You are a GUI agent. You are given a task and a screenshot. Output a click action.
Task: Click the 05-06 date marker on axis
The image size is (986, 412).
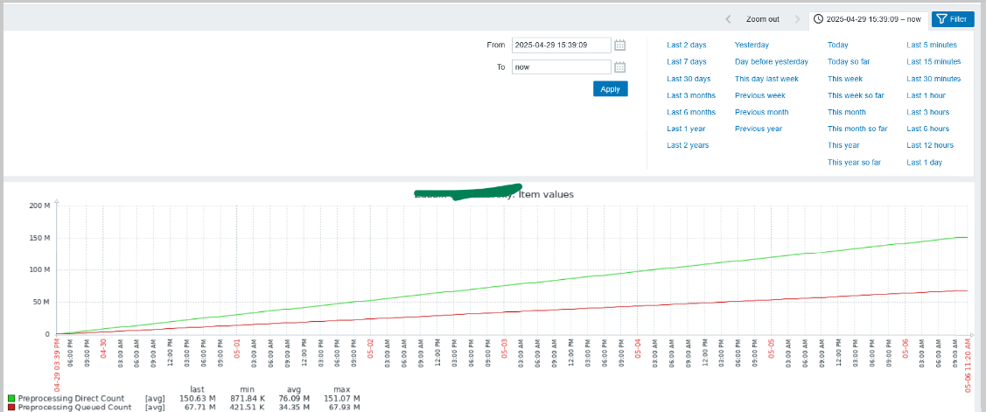pos(906,349)
